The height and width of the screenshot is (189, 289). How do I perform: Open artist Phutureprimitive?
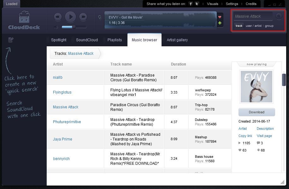pos(67,122)
